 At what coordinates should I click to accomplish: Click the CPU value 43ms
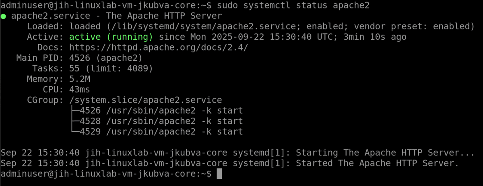tap(80, 89)
